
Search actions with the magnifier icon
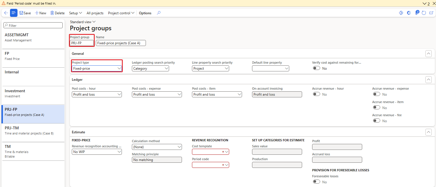[159, 13]
